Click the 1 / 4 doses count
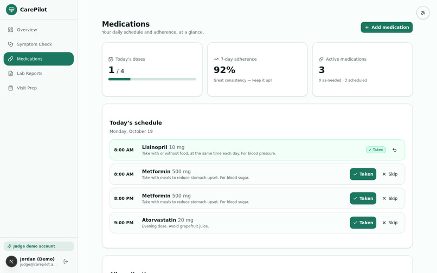 tap(116, 70)
